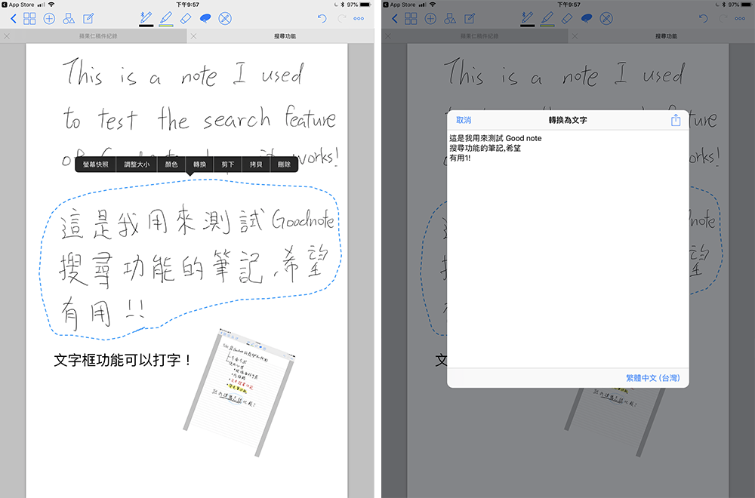Select the shapes tool in right screenshot
The image size is (755, 498).
click(450, 19)
